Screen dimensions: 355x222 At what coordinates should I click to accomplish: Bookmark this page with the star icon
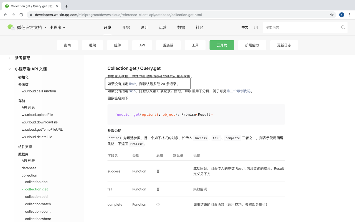pyautogui.click(x=332, y=15)
